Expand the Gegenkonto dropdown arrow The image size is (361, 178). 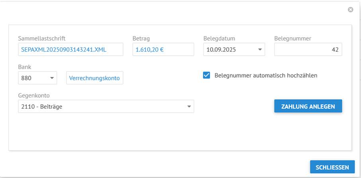pos(189,107)
